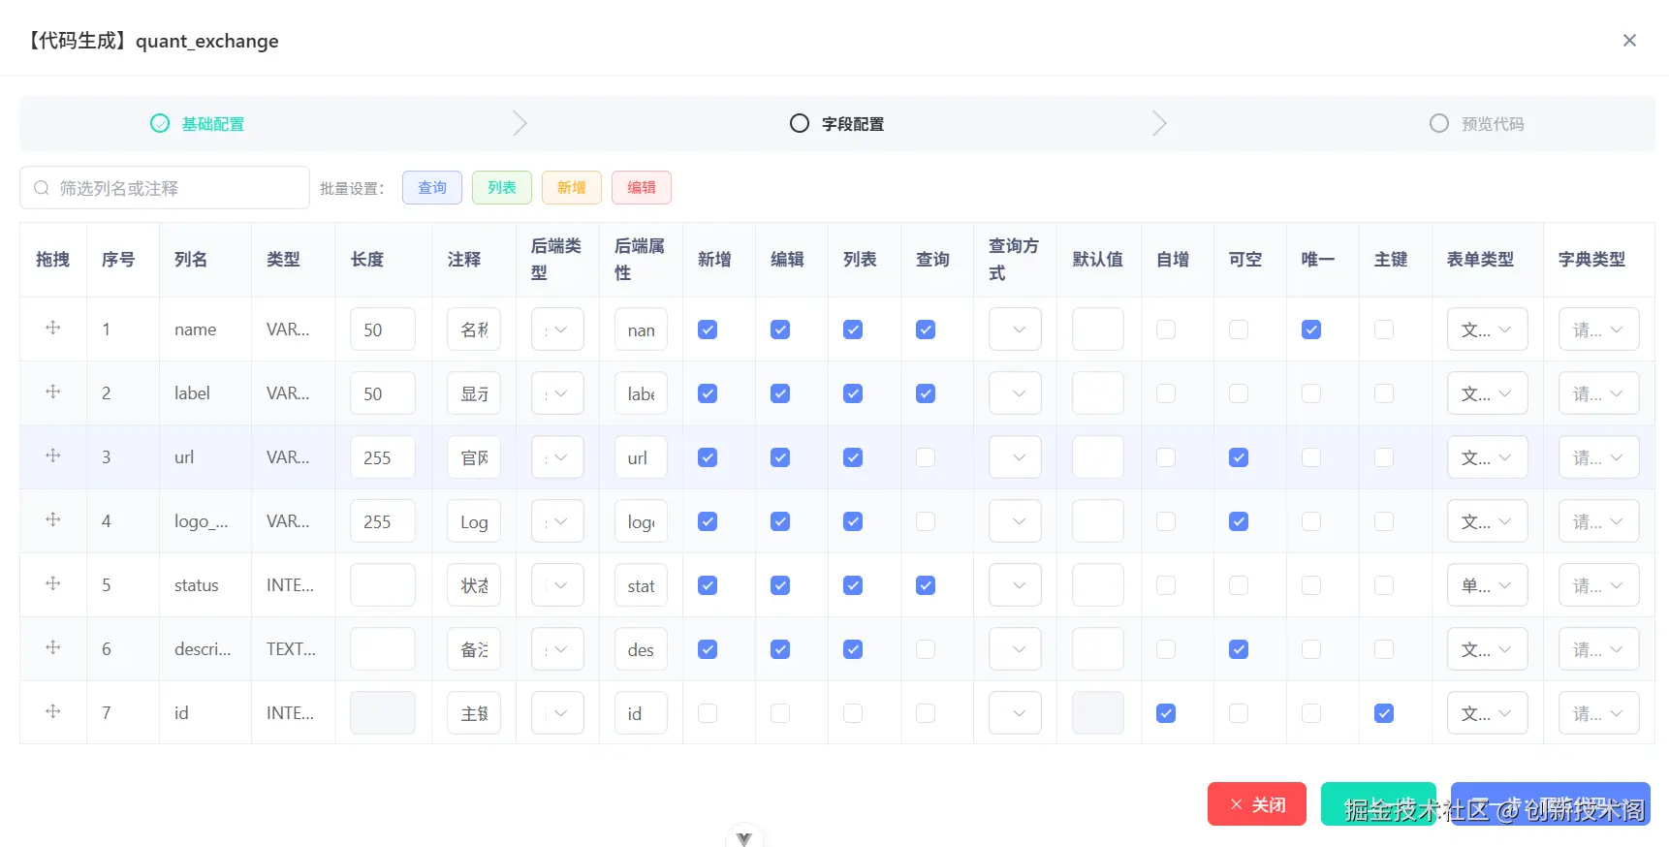The width and height of the screenshot is (1669, 847).
Task: Click batch setting 查询 tag
Action: (x=432, y=187)
